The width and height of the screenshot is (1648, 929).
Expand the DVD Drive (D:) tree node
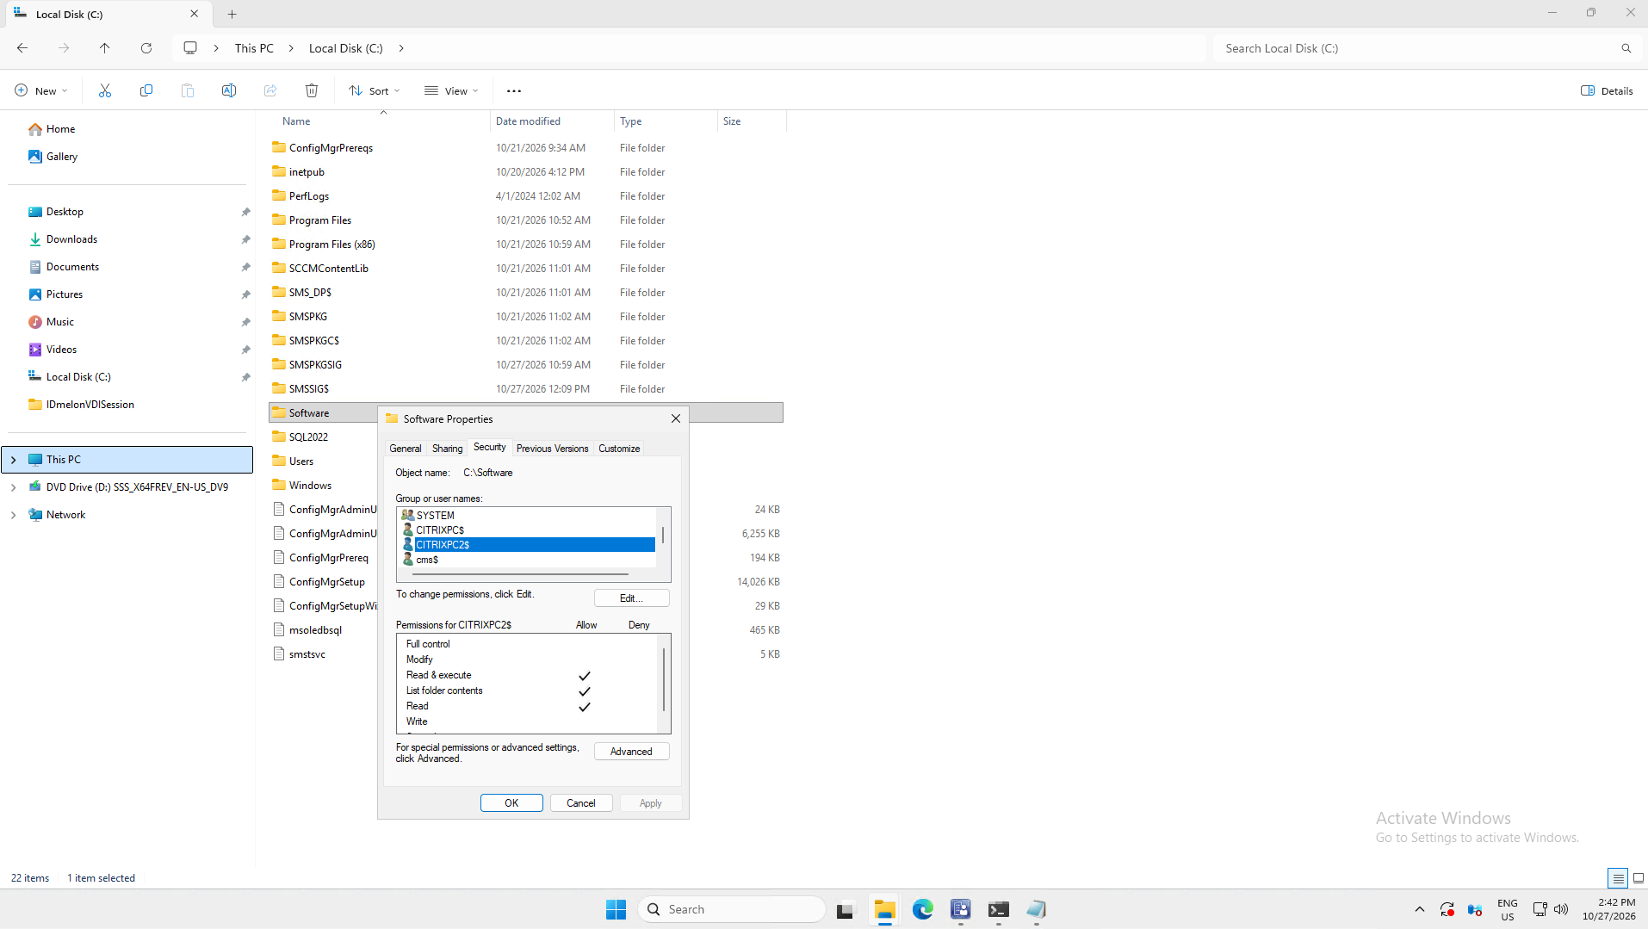pyautogui.click(x=14, y=487)
